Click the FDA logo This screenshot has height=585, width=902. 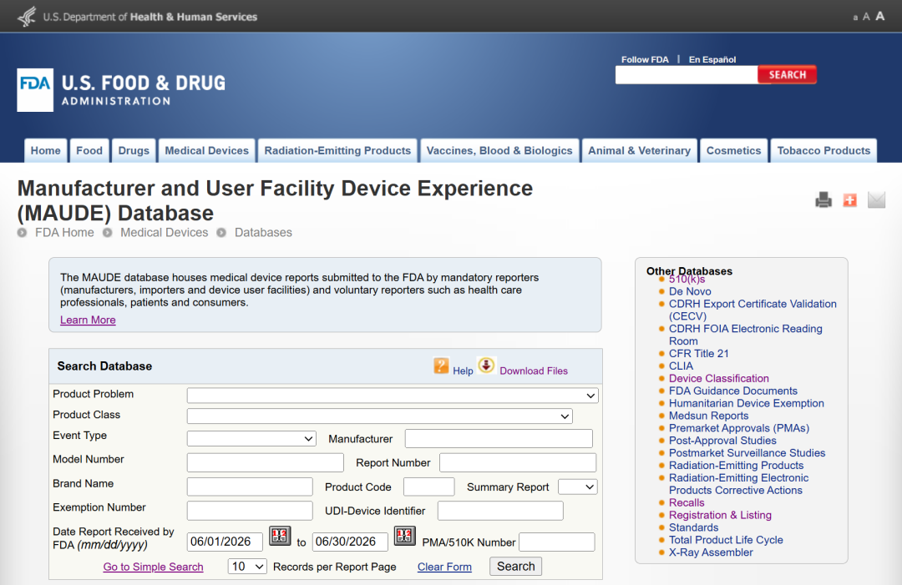pos(35,90)
